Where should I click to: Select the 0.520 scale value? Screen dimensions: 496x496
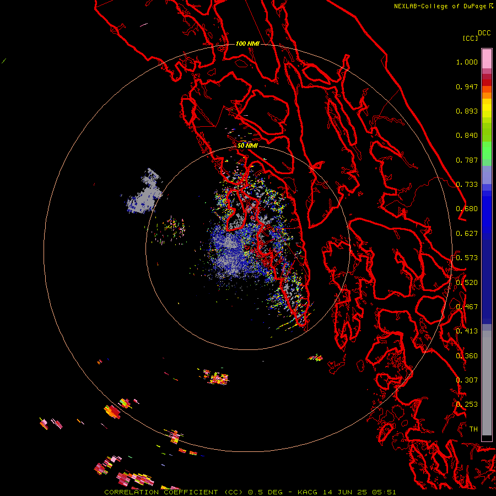coord(467,283)
